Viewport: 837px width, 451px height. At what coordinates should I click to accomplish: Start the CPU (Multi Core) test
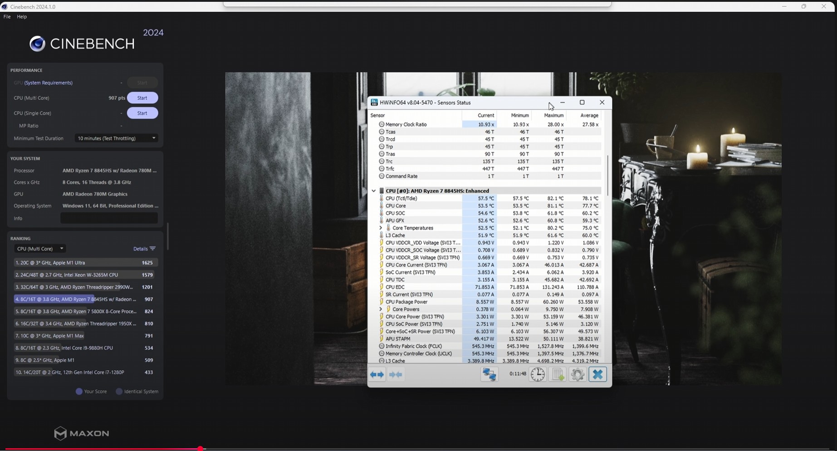coord(142,98)
